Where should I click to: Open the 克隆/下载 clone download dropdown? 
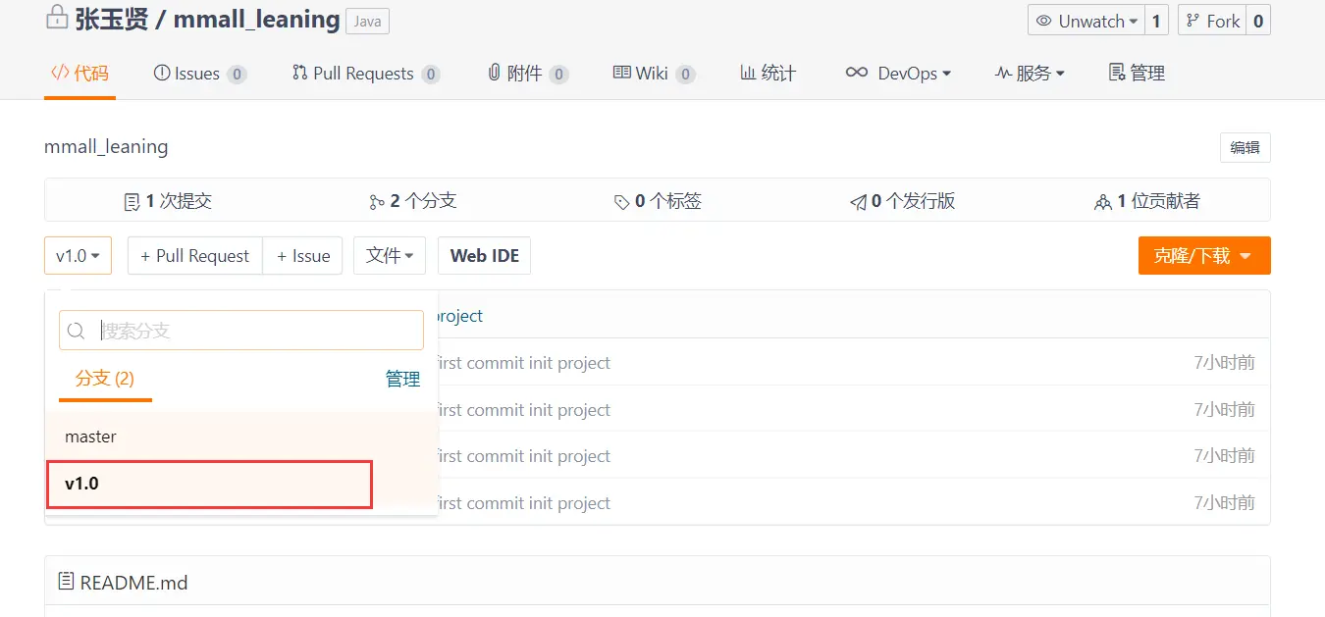coord(1204,256)
